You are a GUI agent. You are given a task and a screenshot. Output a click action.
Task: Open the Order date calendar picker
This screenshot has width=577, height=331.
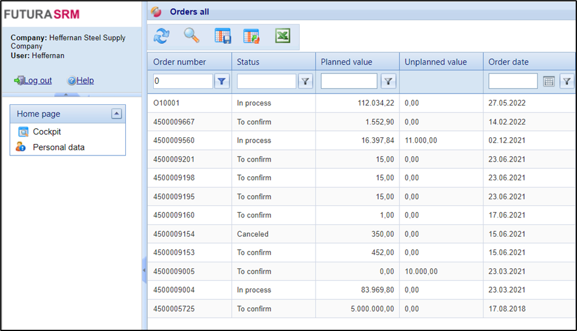point(548,81)
